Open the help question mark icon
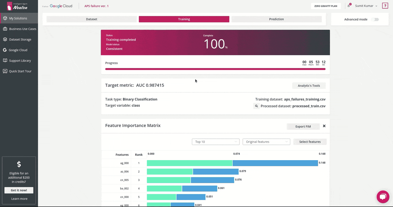This screenshot has width=393, height=207. pyautogui.click(x=385, y=6)
